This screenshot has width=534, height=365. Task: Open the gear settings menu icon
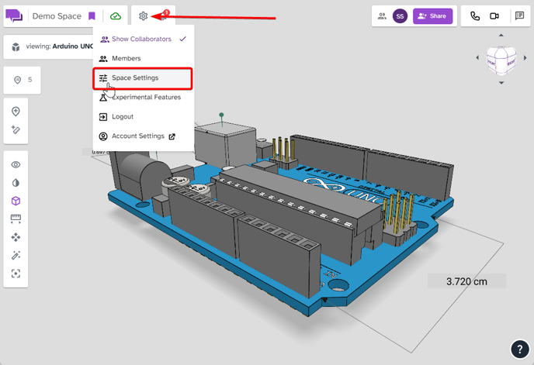point(143,16)
